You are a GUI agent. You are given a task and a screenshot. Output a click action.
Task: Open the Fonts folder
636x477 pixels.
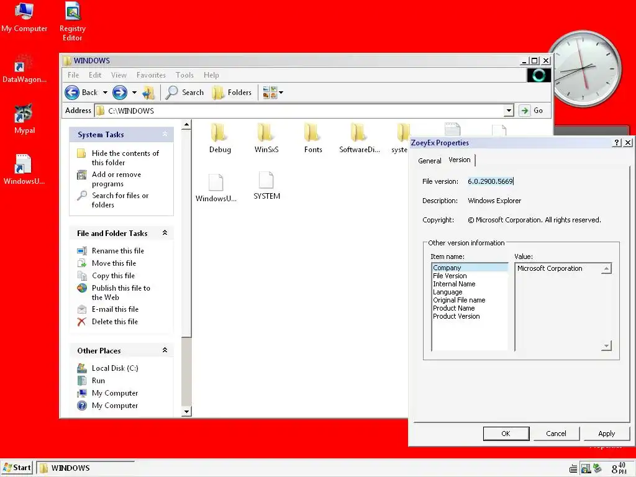point(313,139)
